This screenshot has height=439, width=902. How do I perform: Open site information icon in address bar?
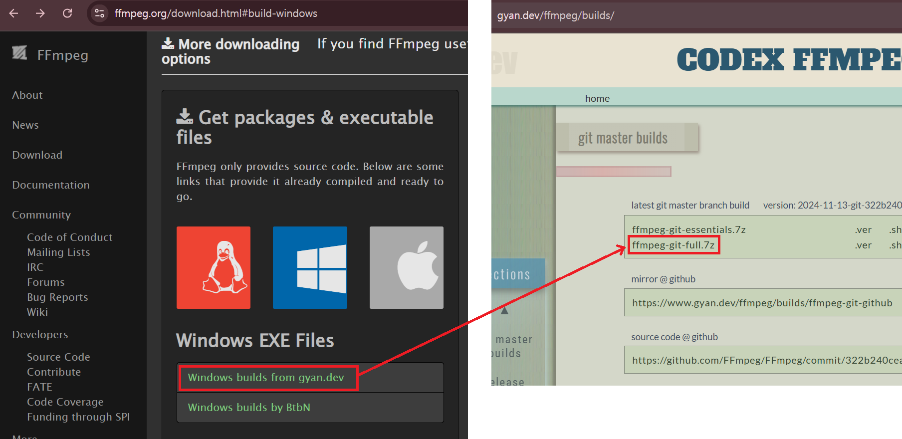tap(100, 13)
